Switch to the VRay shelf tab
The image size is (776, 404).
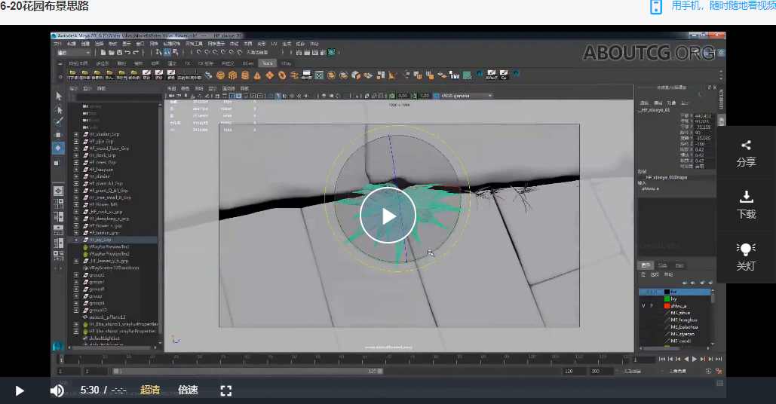pos(286,63)
